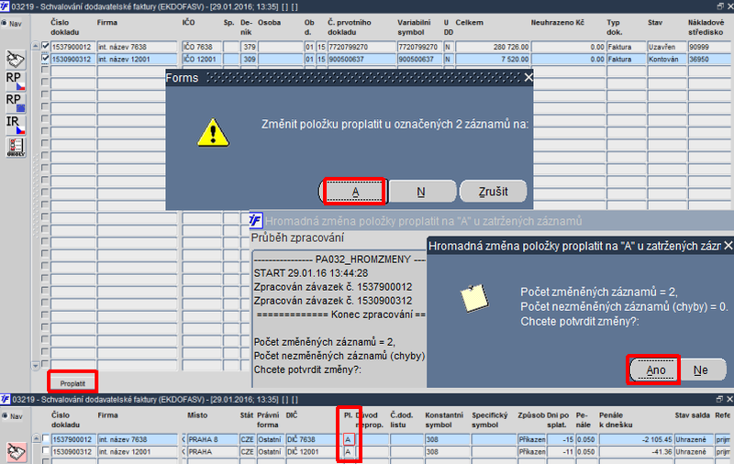Image resolution: width=734 pixels, height=464 pixels.
Task: Click the IF logo in the upper window title bar
Action: 5,6
